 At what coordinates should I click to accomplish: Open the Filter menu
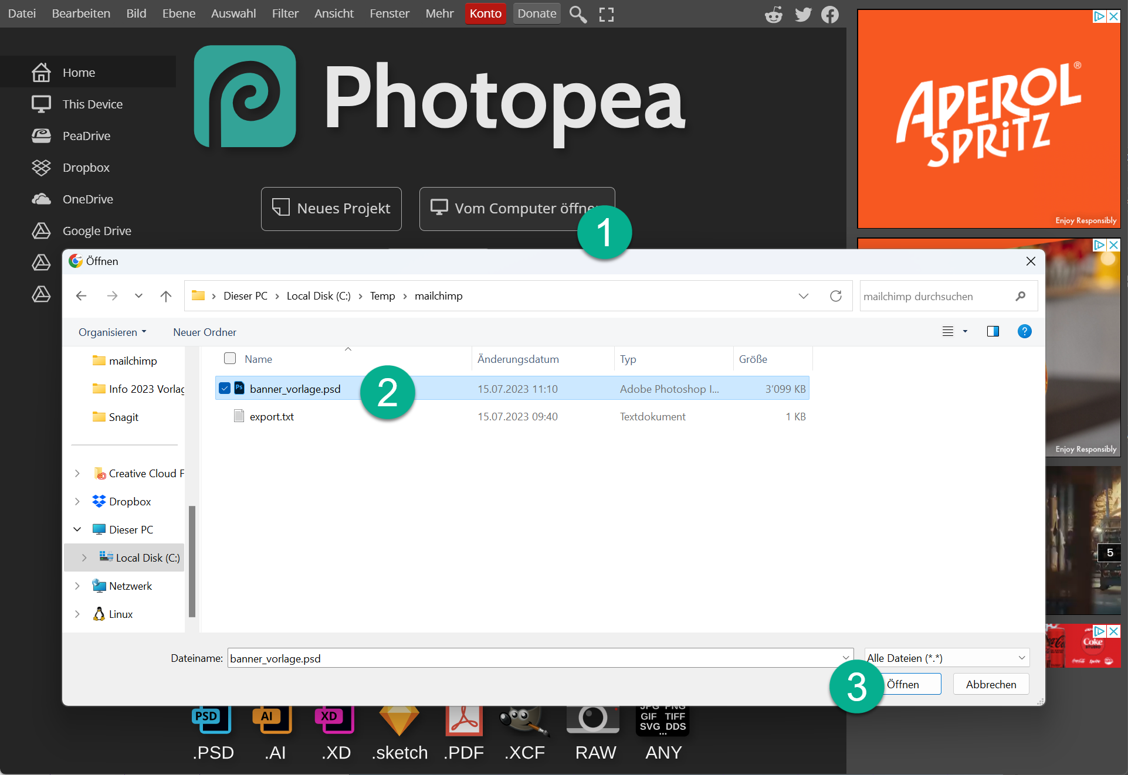coord(285,13)
